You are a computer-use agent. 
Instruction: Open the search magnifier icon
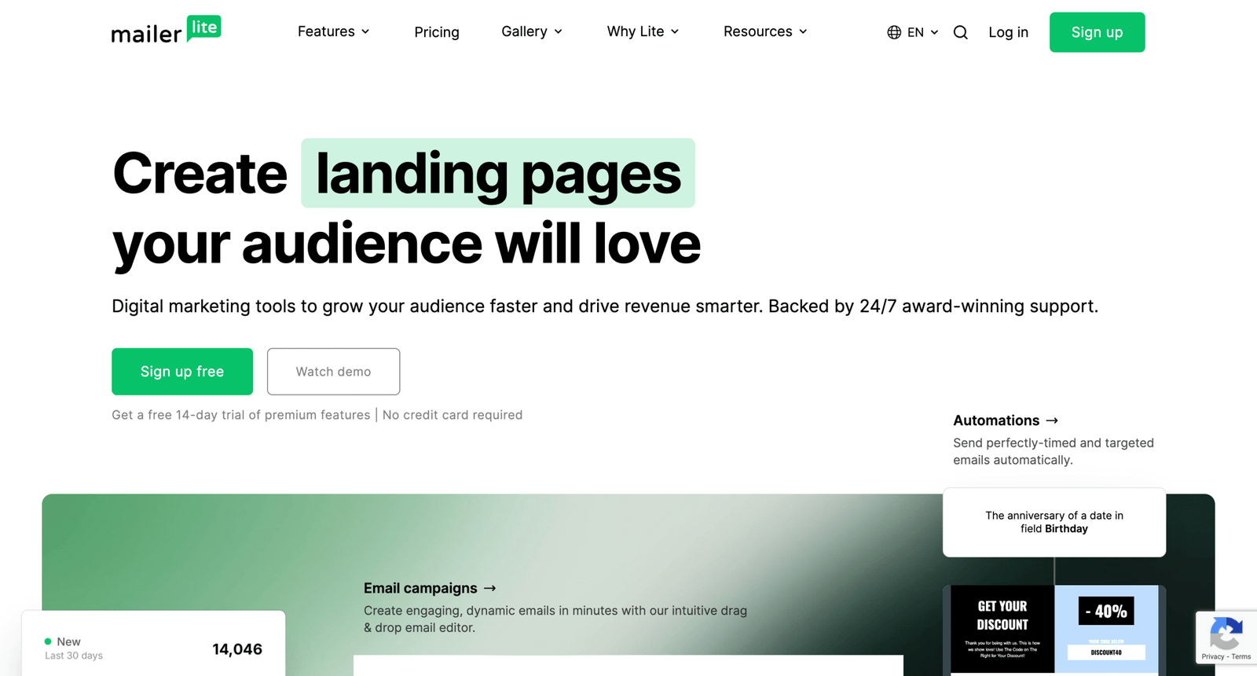[x=960, y=32]
